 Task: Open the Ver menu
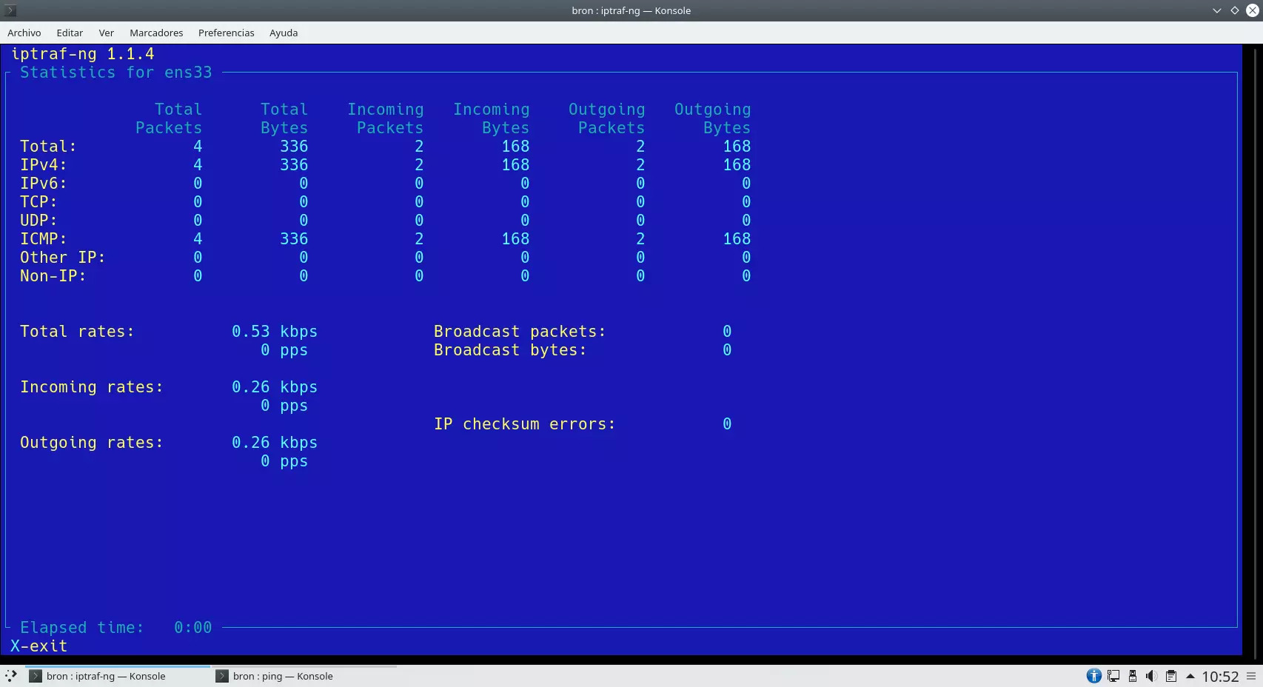106,33
